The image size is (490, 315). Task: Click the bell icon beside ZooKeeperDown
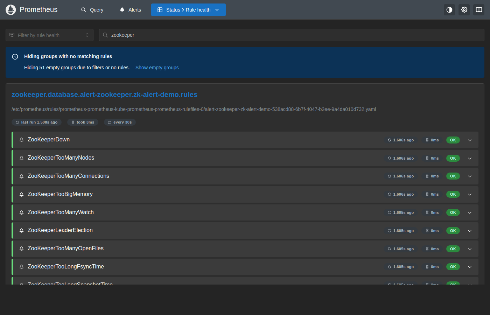click(21, 140)
